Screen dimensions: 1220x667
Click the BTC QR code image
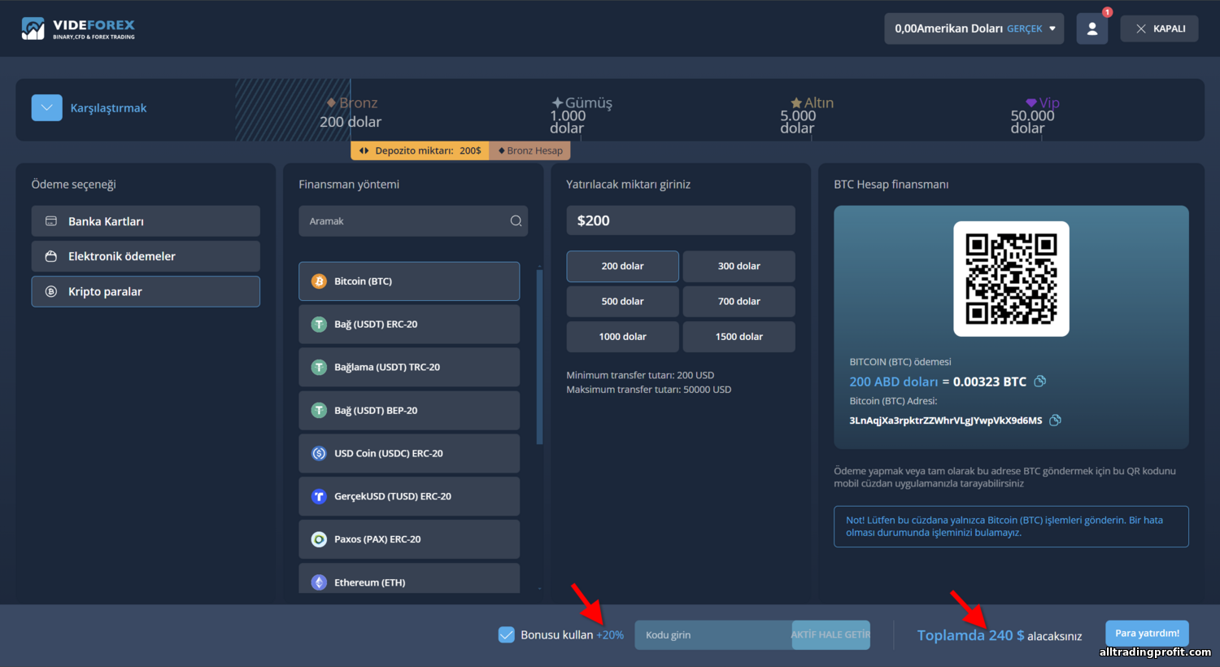[1011, 279]
